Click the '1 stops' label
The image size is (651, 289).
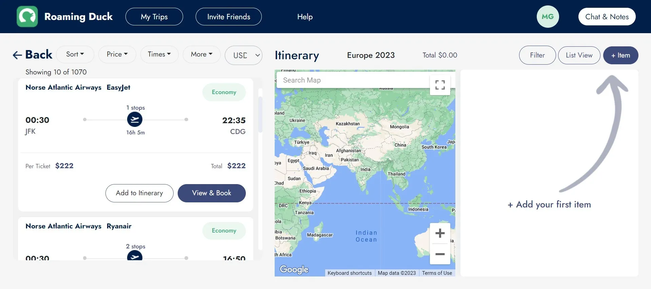point(136,108)
